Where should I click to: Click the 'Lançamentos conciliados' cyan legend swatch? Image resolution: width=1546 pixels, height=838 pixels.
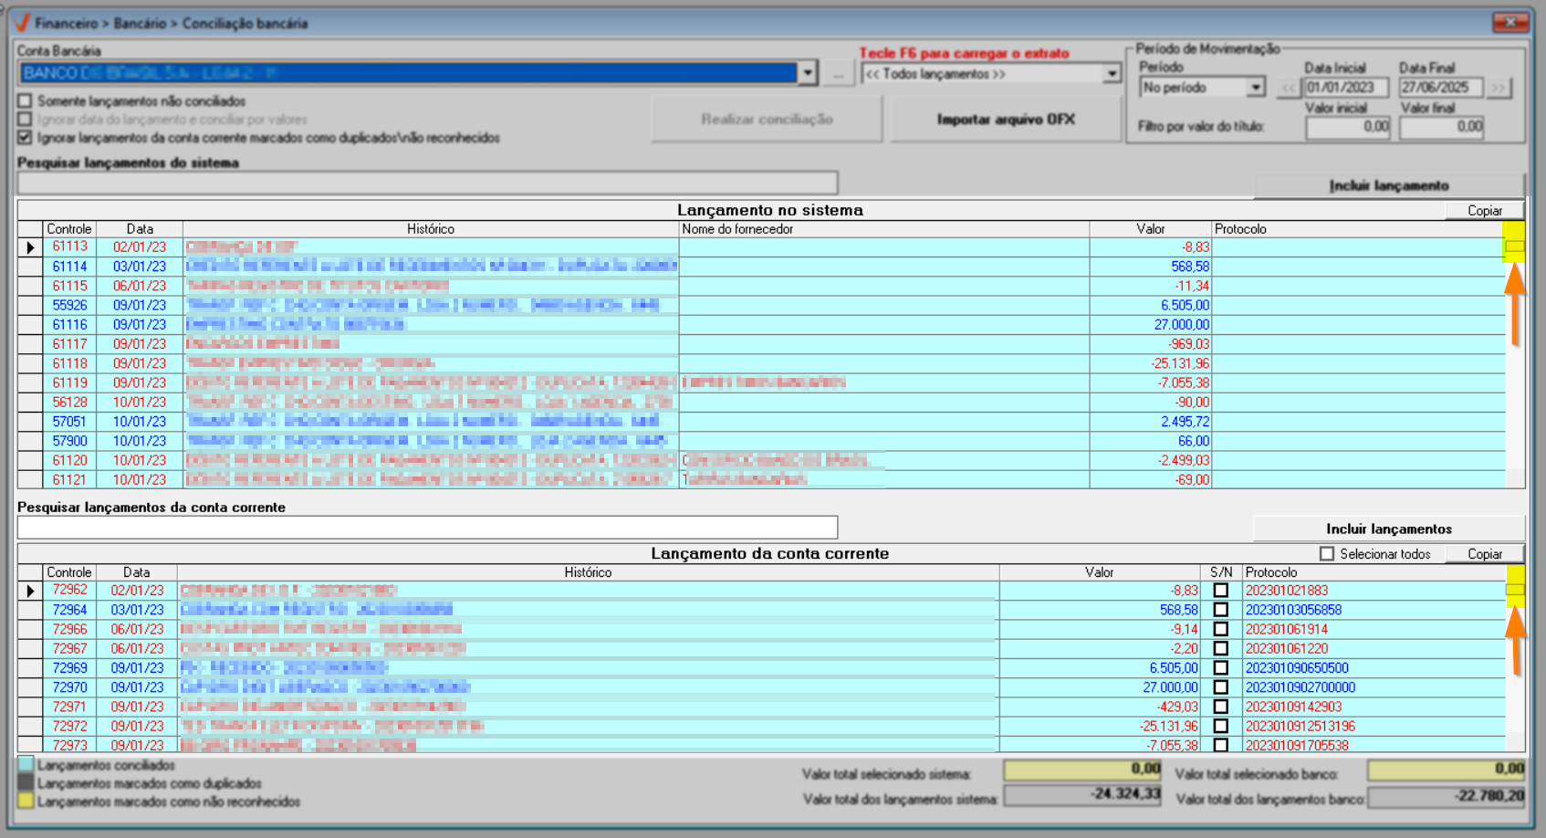[x=26, y=765]
